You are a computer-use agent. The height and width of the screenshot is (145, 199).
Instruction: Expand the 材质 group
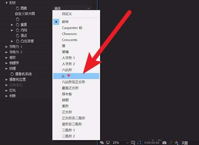coord(6,96)
